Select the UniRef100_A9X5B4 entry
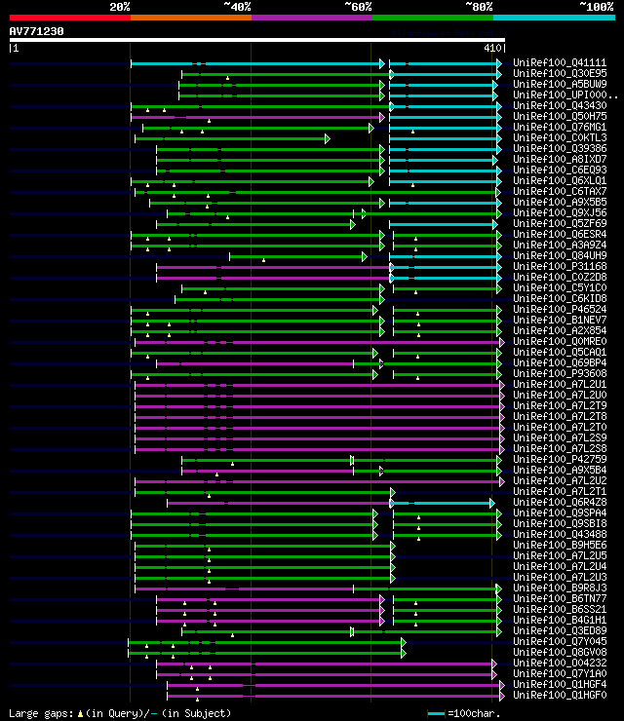Image resolution: width=624 pixels, height=721 pixels. pos(560,470)
